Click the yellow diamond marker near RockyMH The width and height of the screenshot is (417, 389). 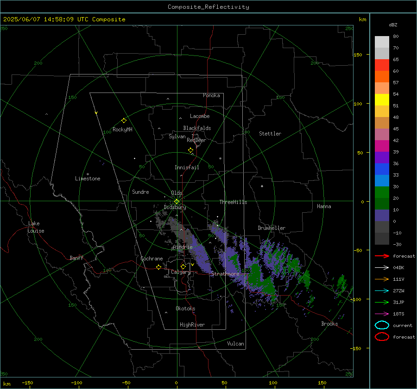(x=124, y=121)
